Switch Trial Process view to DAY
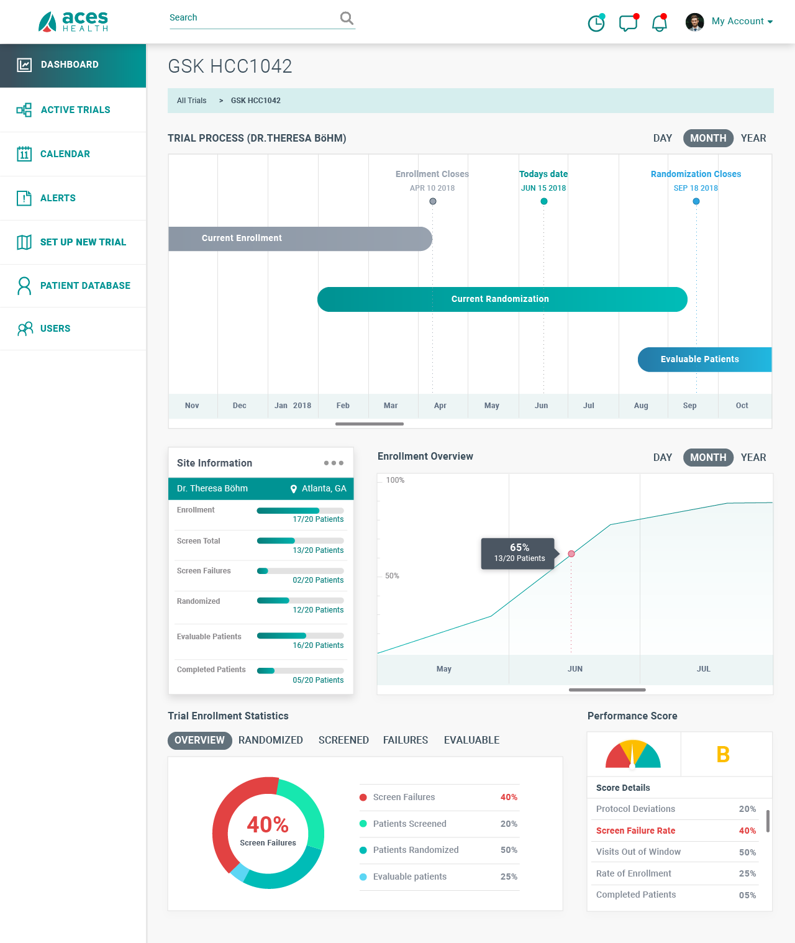 (662, 138)
